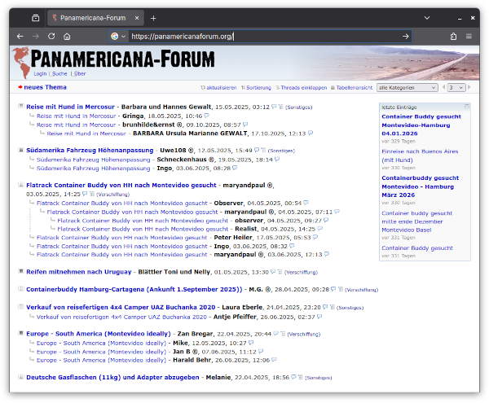
Task: Open Peter Heiler's Flatrack reply
Action: click(121, 237)
